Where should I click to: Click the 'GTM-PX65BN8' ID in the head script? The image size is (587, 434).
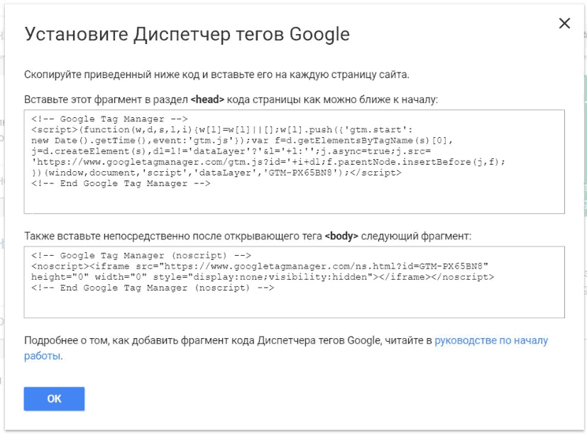(300, 173)
